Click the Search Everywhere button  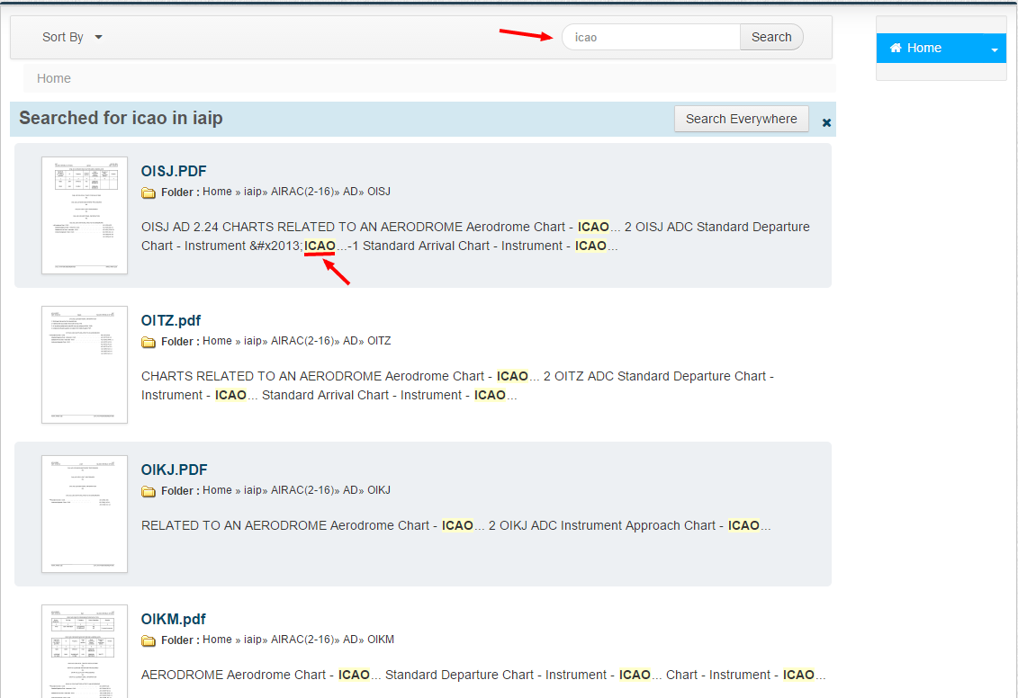(742, 119)
